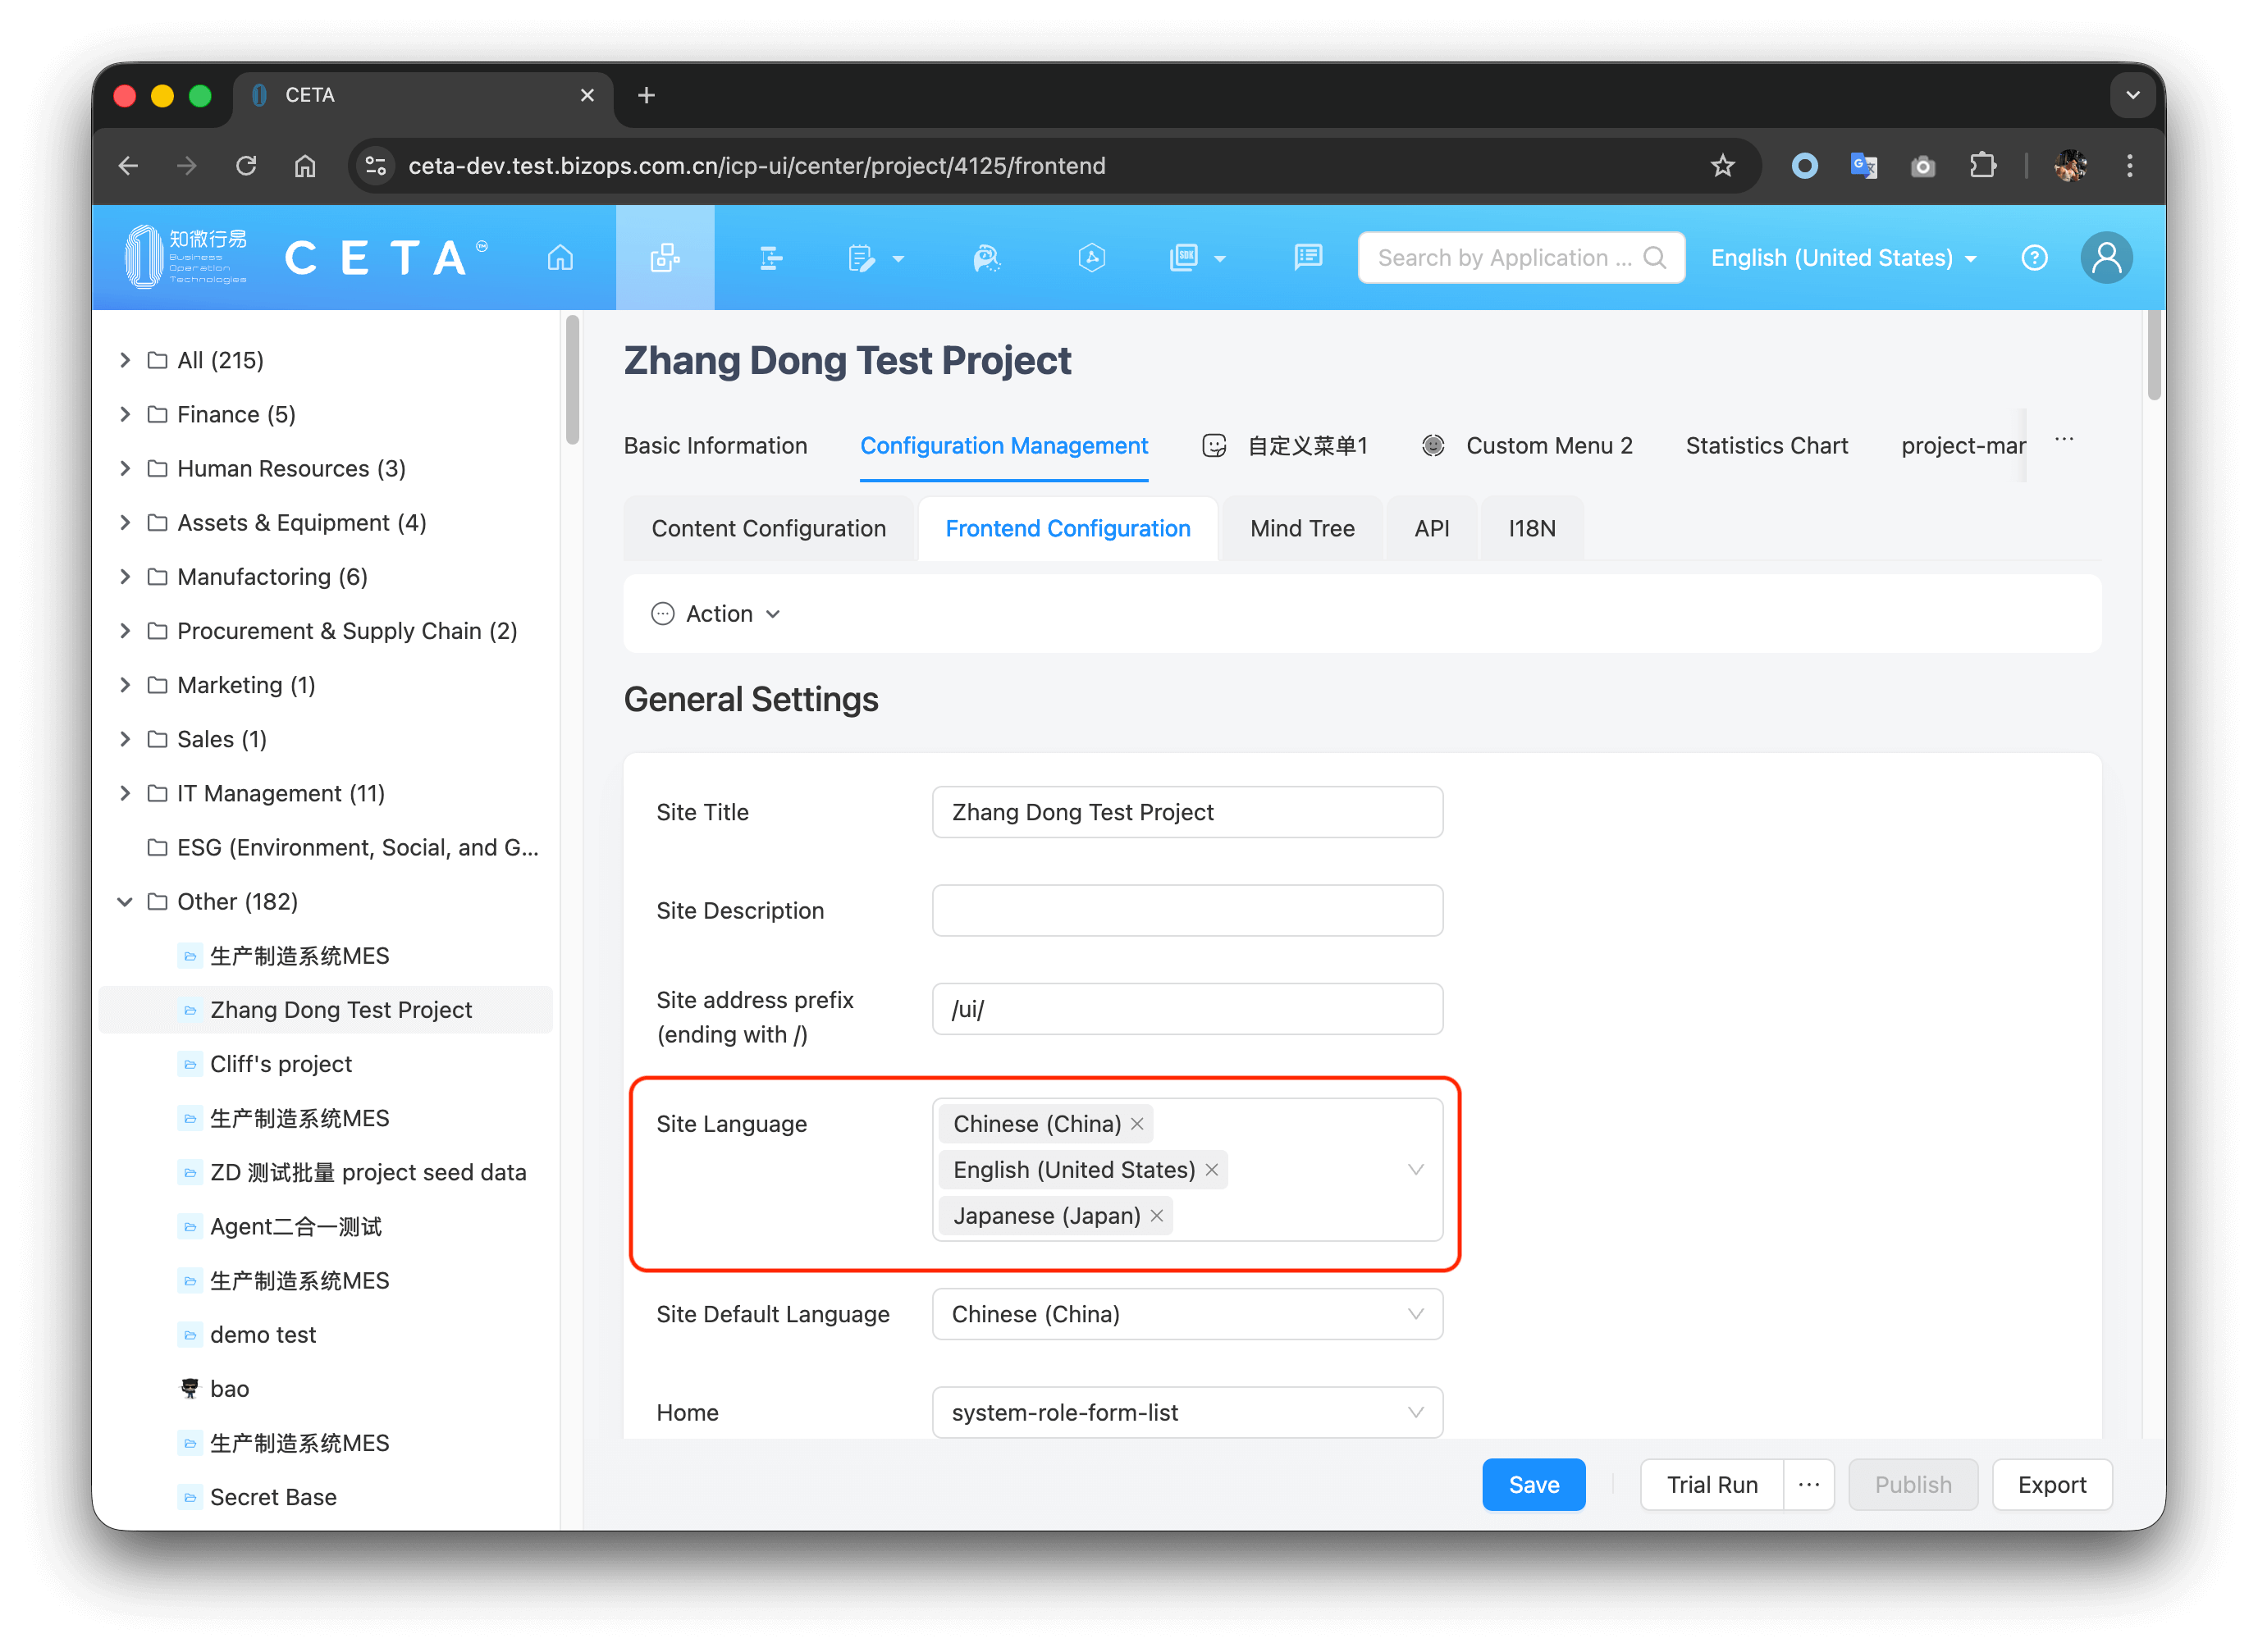This screenshot has width=2258, height=1652.
Task: Open the browser home page button
Action: [305, 165]
